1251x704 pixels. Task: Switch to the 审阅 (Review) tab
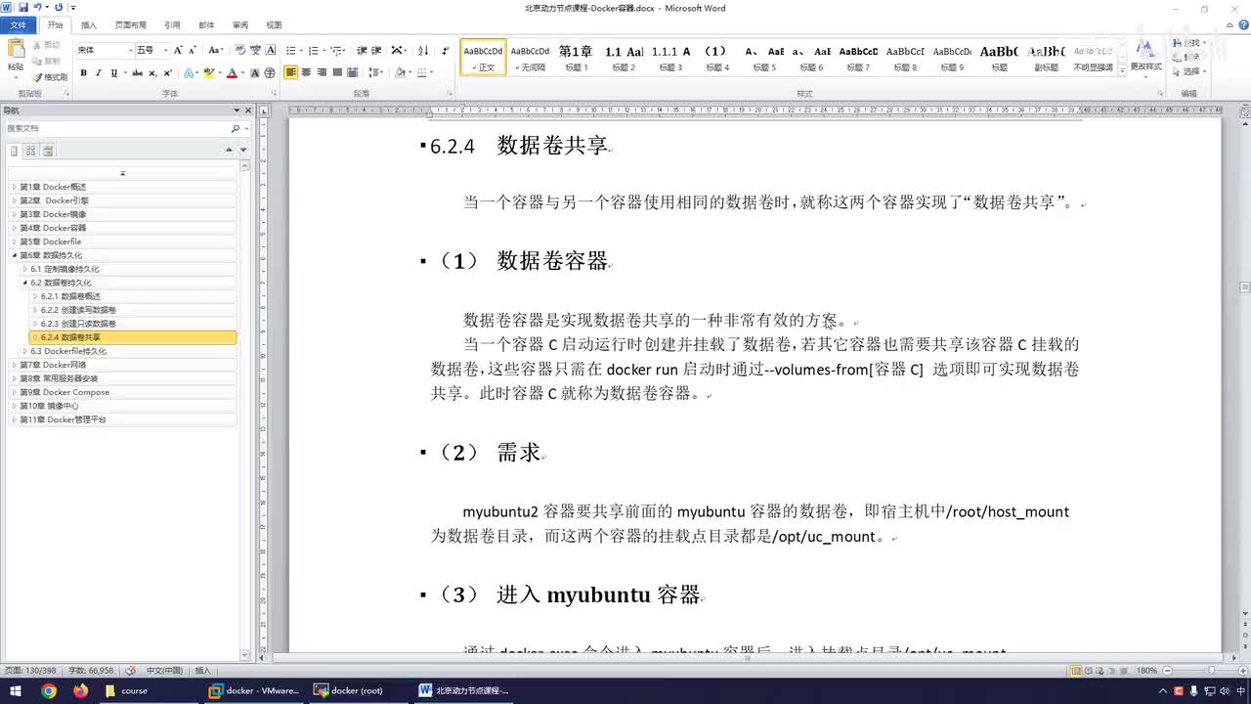tap(239, 25)
